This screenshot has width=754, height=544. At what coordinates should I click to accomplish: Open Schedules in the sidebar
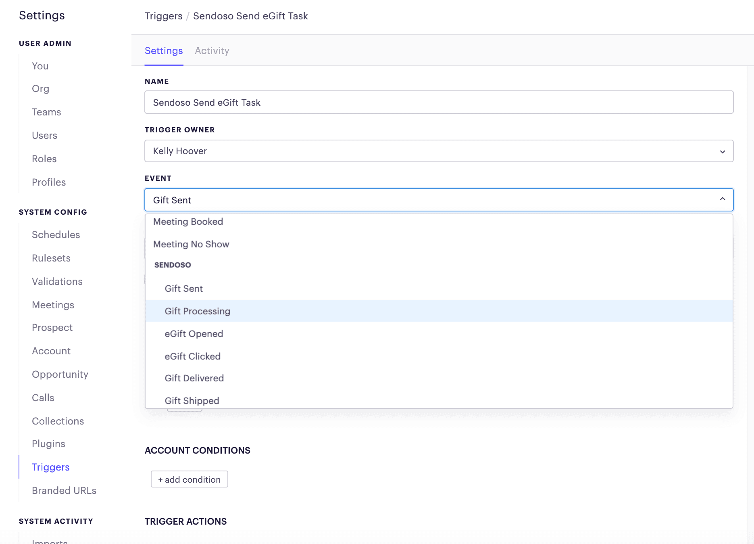click(56, 235)
